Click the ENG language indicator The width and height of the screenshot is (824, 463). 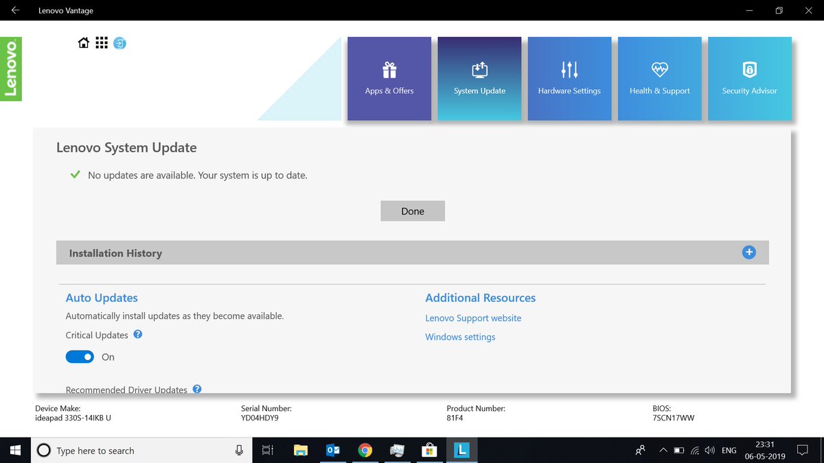click(729, 450)
